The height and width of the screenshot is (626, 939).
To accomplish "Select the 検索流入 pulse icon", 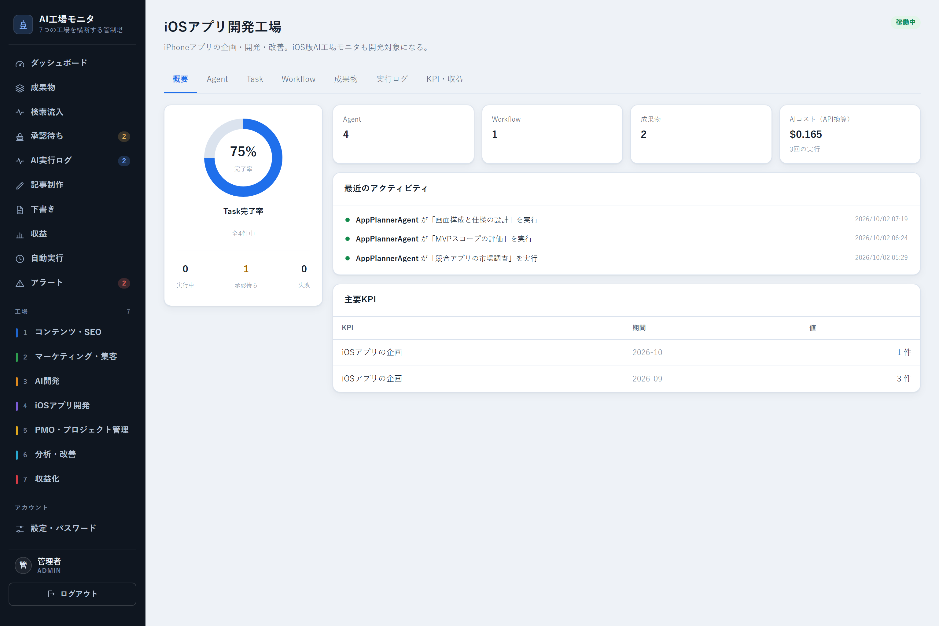I will click(20, 112).
